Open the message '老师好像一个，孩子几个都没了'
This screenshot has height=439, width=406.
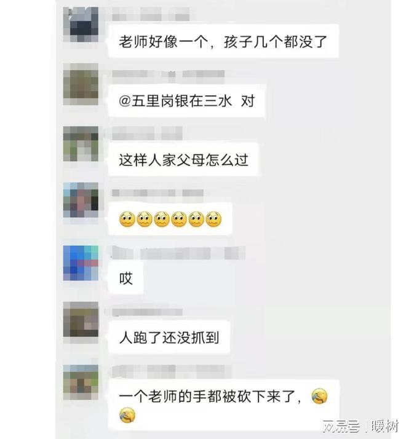[x=223, y=42]
